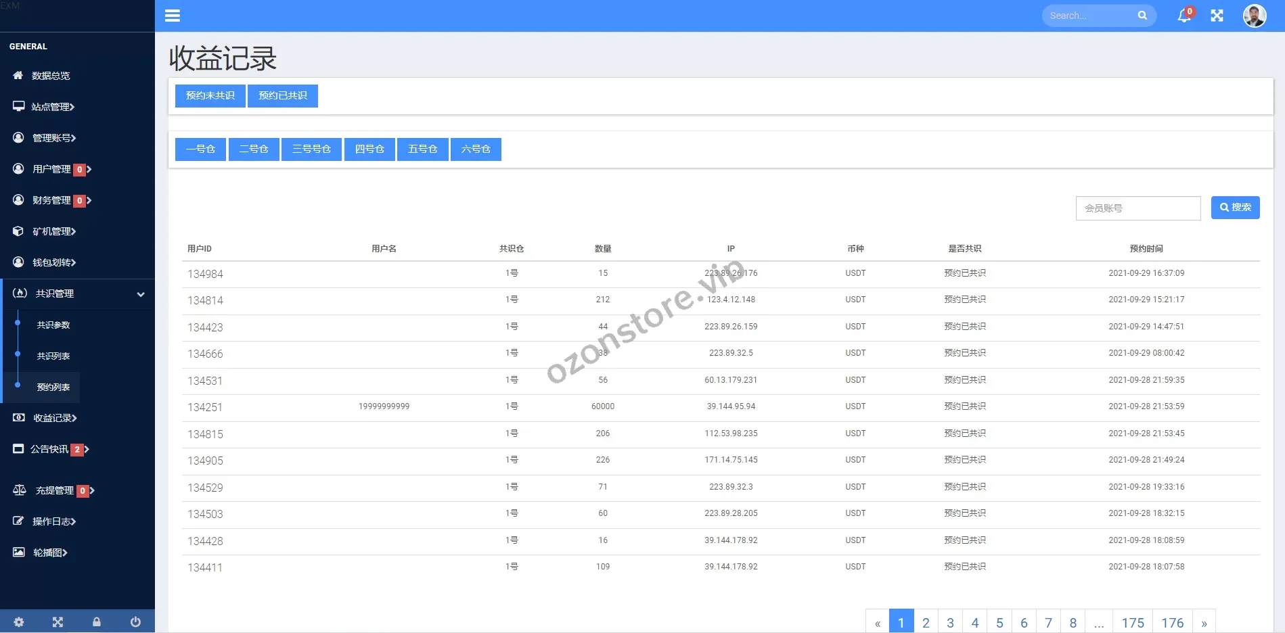Open the user avatar profile menu
1285x633 pixels.
pos(1254,16)
